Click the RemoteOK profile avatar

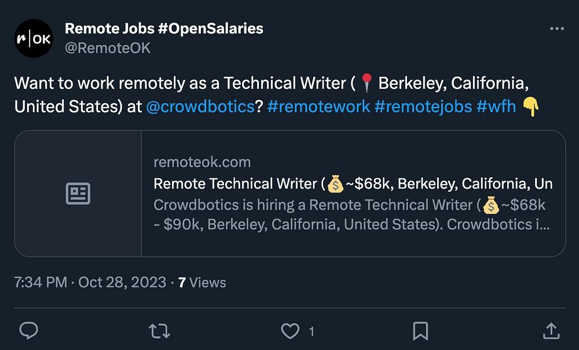click(34, 38)
